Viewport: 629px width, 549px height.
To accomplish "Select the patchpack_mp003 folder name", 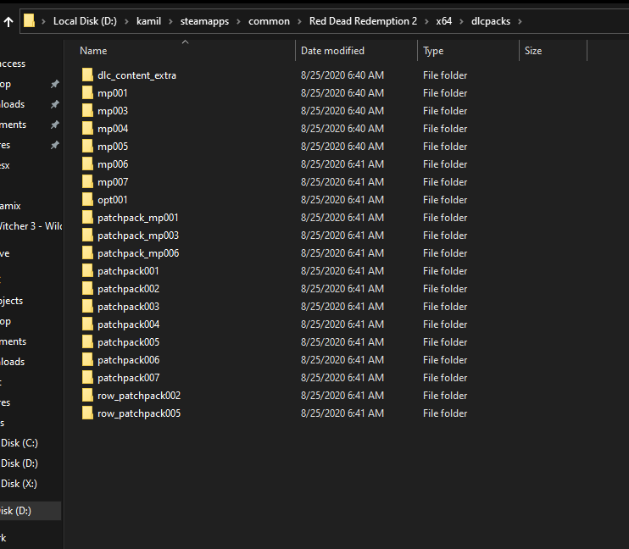I will (x=138, y=236).
